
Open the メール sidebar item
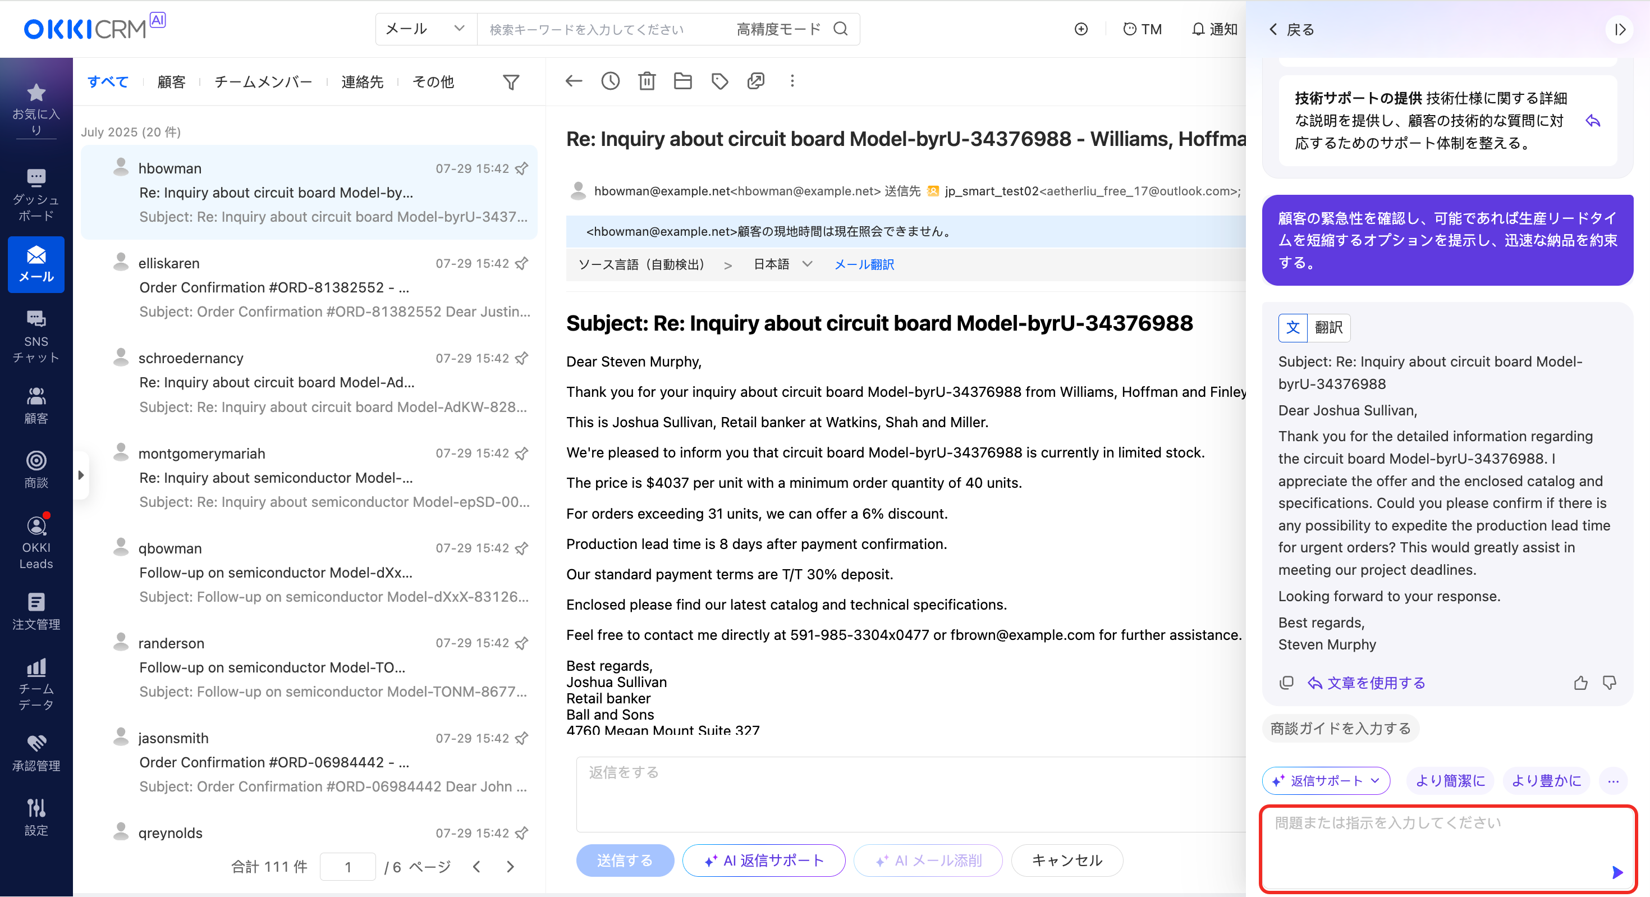(36, 264)
